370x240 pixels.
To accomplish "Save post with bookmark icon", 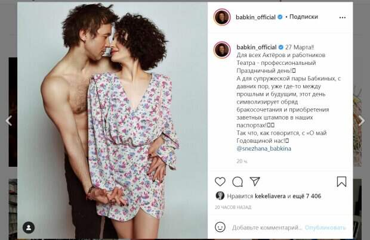I will [341, 182].
